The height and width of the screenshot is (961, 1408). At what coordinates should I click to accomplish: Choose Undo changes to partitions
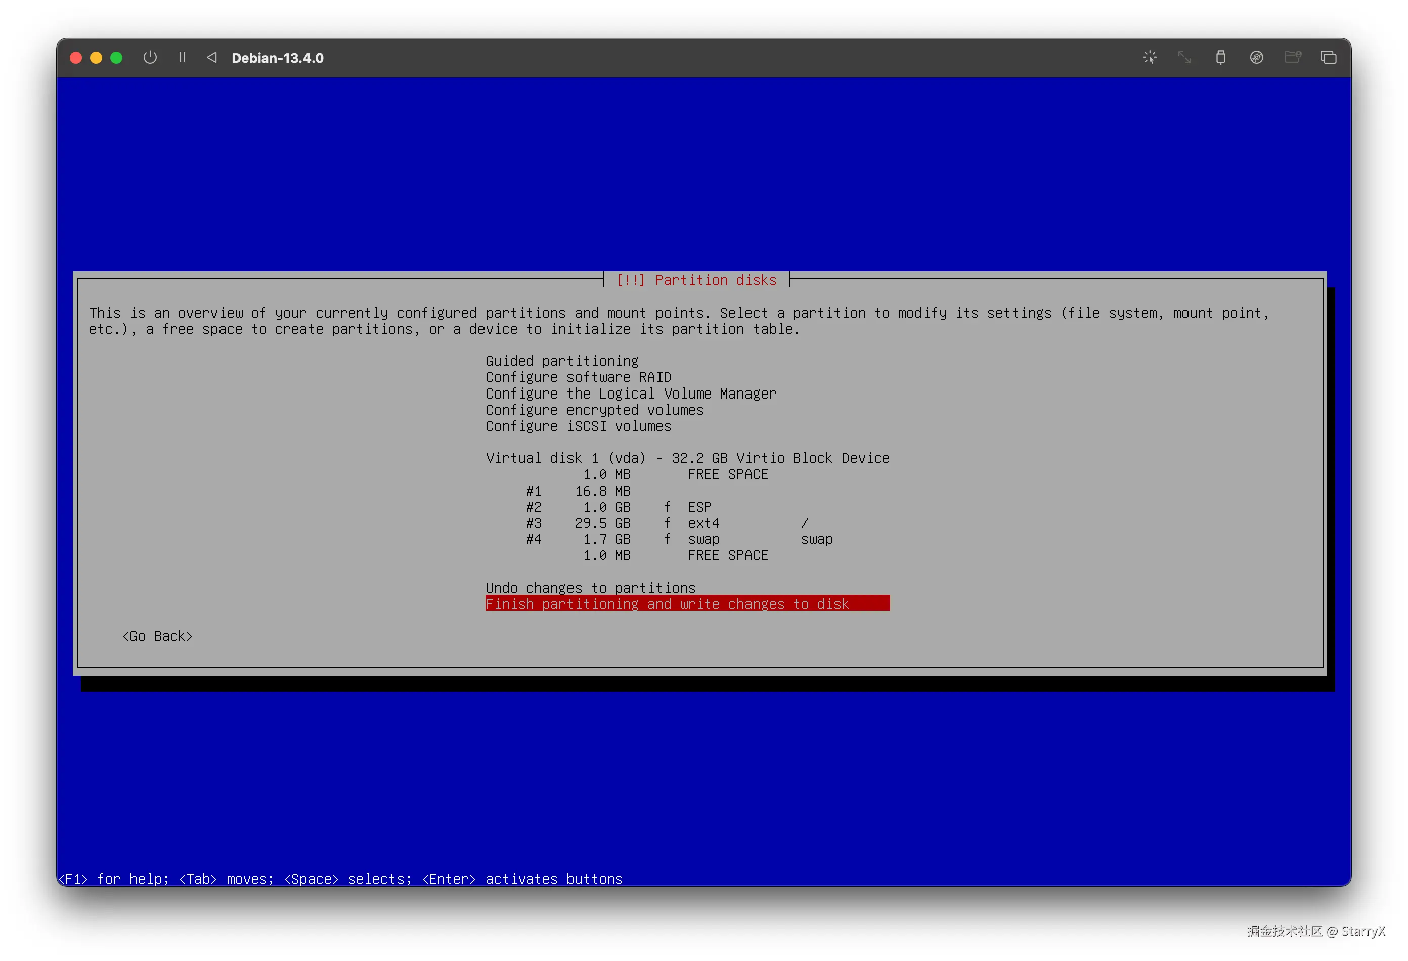click(x=590, y=588)
